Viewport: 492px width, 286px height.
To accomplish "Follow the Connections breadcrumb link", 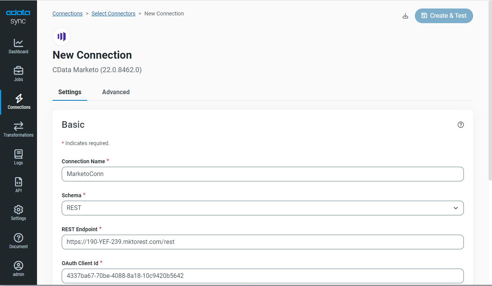I will [x=67, y=14].
